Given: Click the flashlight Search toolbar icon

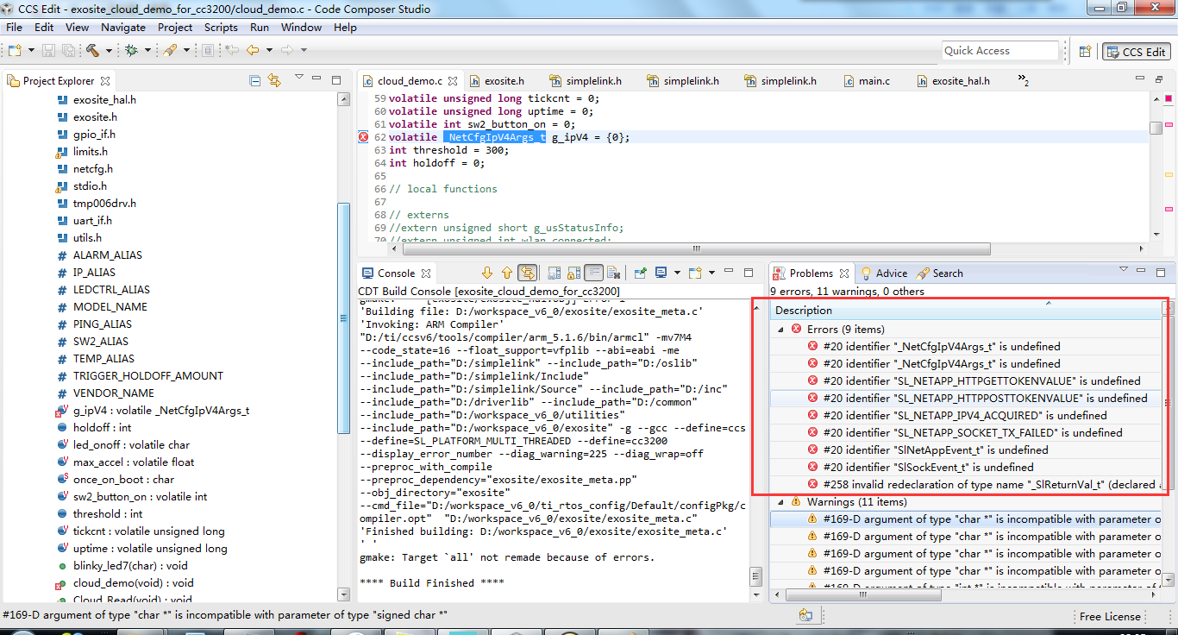Looking at the screenshot, I should tap(170, 51).
